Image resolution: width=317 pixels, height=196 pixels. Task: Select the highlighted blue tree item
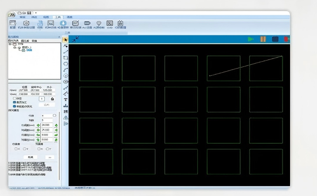[29, 51]
